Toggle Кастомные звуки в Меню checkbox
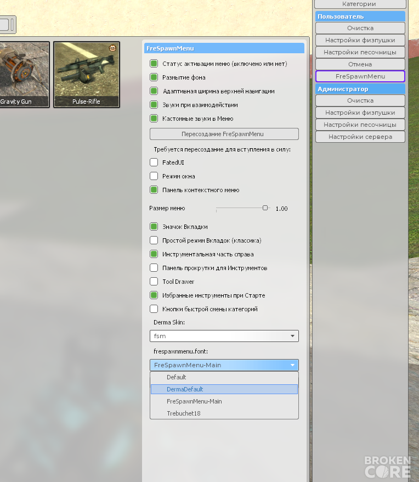This screenshot has width=419, height=482. click(x=154, y=119)
